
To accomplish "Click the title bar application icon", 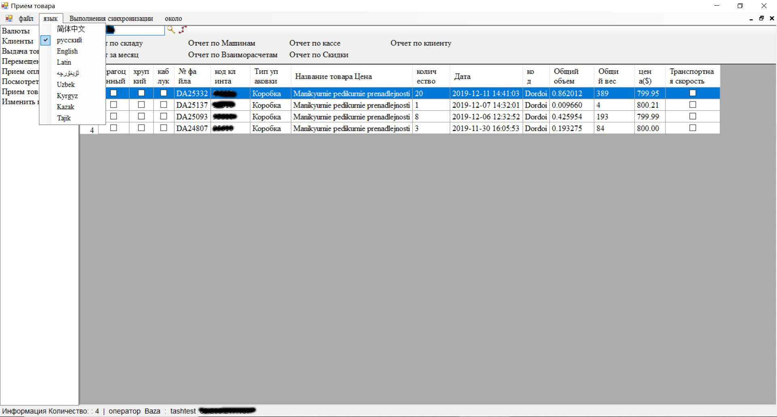I will [x=5, y=6].
